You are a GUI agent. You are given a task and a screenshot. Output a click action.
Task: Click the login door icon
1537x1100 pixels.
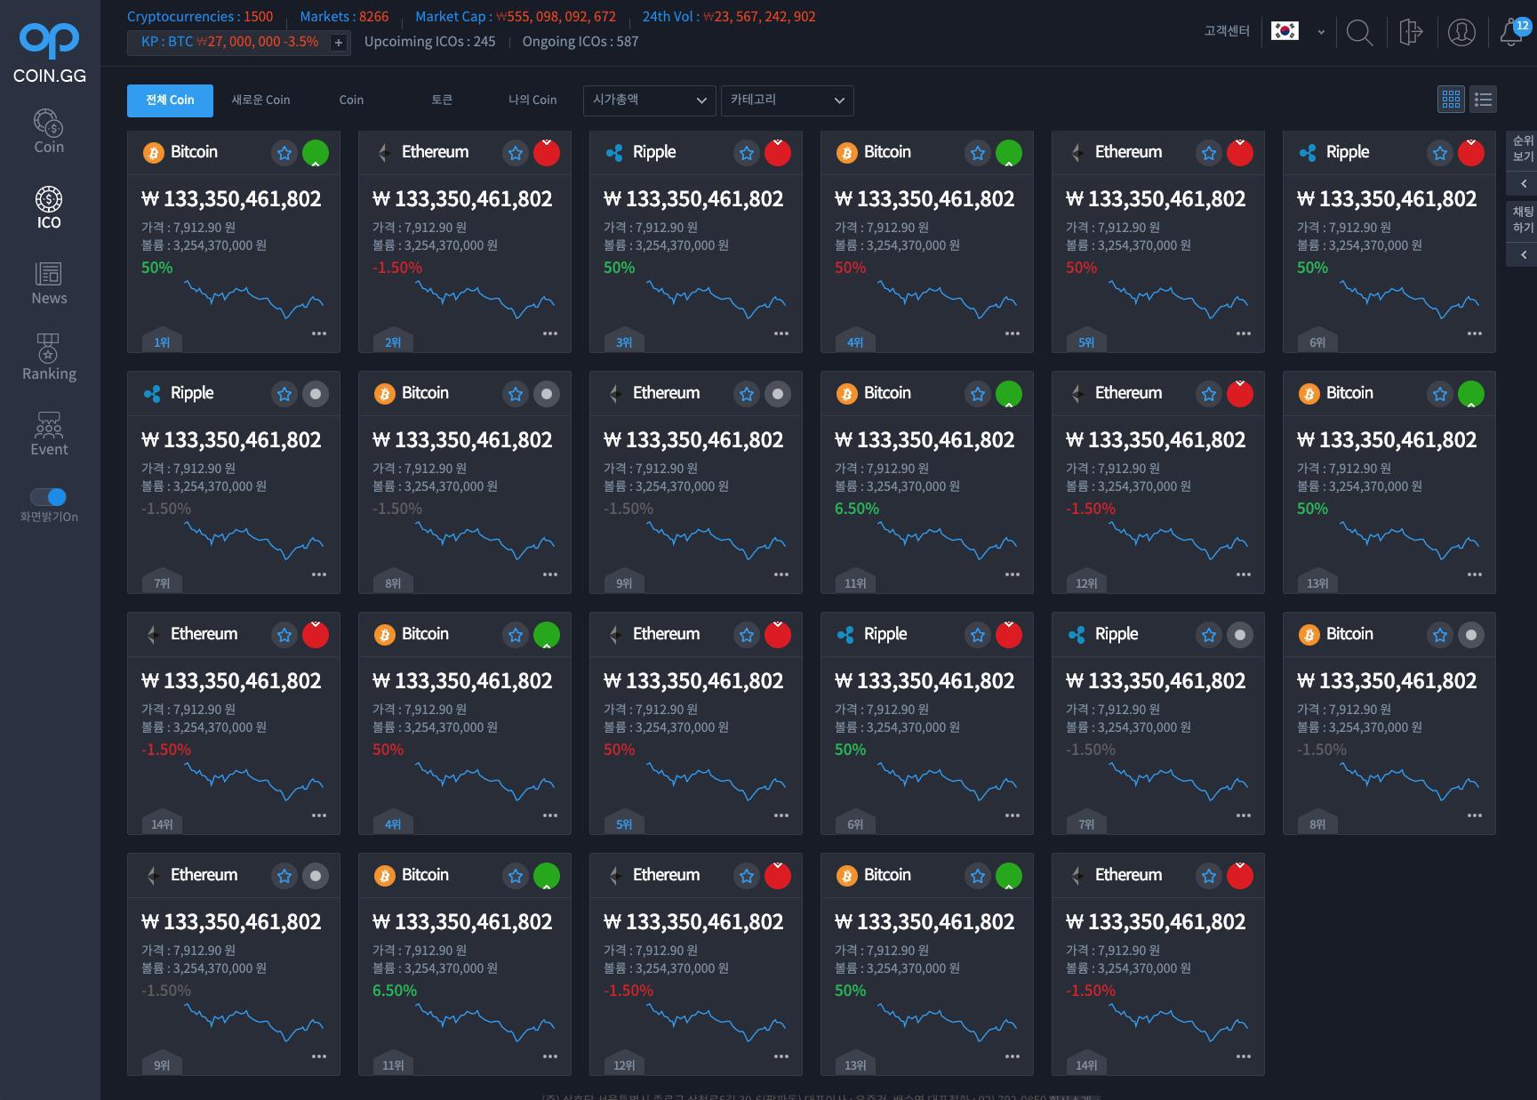pos(1411,32)
